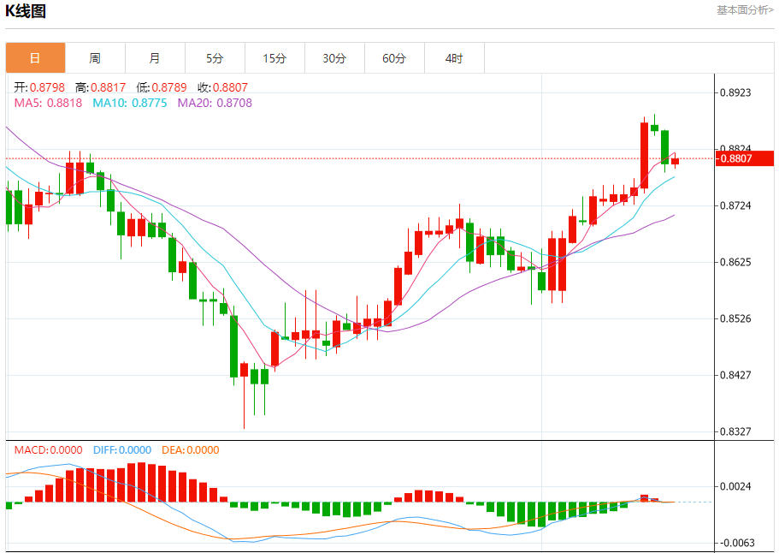Click the MA10: 0.8775 label
The height and width of the screenshot is (553, 779).
point(130,103)
